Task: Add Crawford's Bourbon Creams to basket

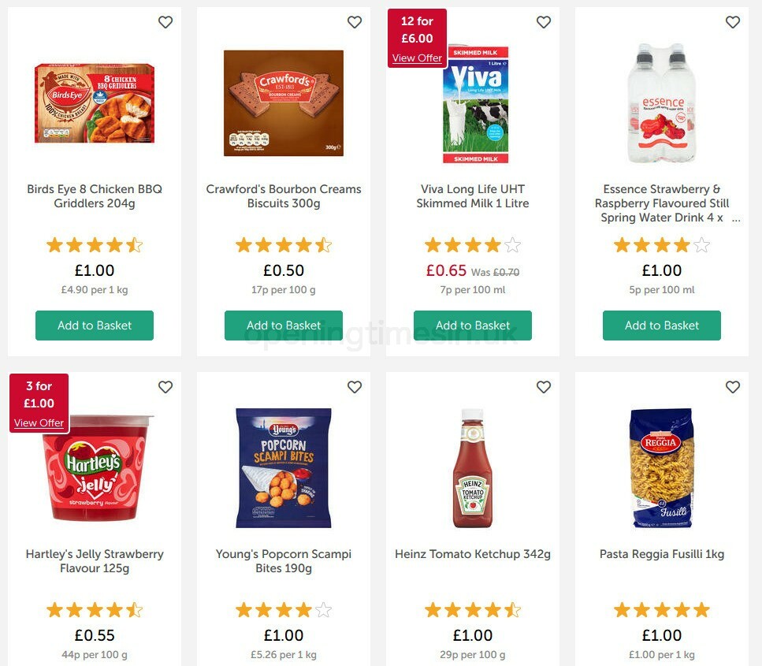Action: [284, 326]
